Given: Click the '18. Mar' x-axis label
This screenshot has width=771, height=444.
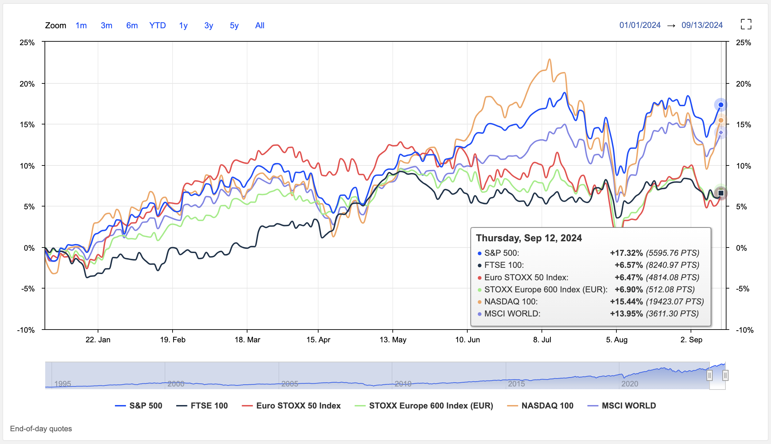Looking at the screenshot, I should tap(247, 340).
